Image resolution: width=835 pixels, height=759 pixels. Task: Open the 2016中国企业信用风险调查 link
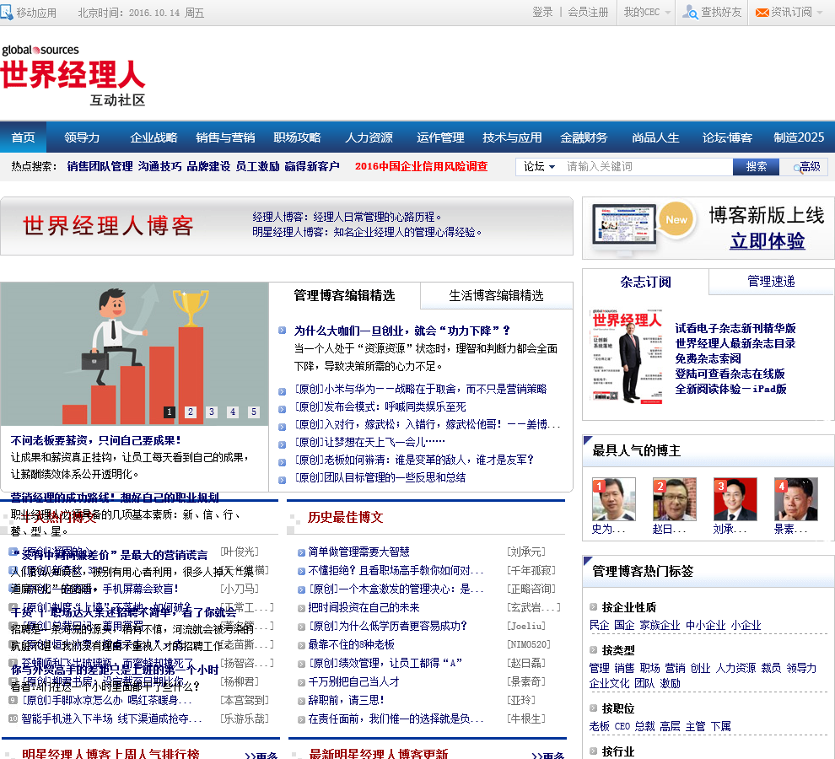(421, 167)
